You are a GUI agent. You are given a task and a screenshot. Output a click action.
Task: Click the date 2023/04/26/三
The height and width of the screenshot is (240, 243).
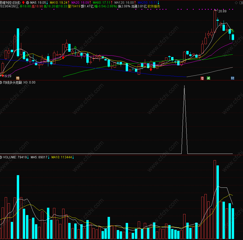(9, 6)
